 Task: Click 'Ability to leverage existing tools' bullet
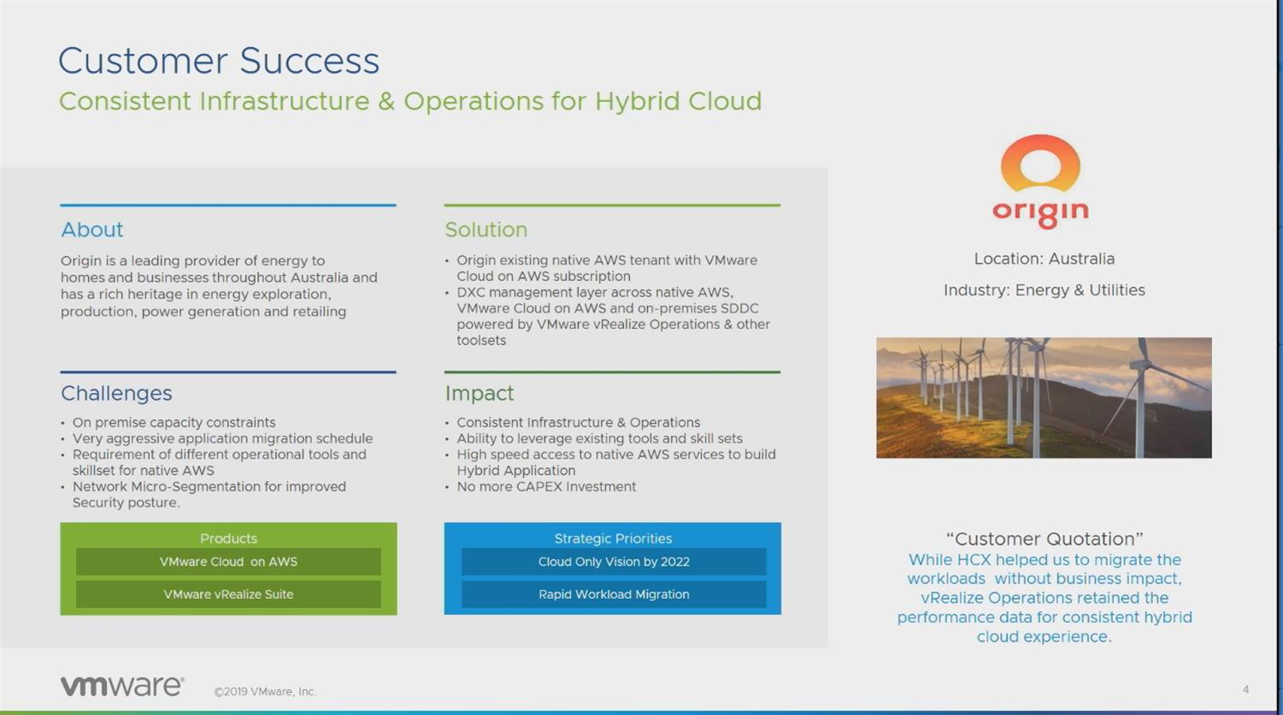coord(599,438)
